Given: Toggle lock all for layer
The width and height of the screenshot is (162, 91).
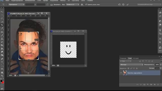Looking at the screenshot, I should 137,68.
